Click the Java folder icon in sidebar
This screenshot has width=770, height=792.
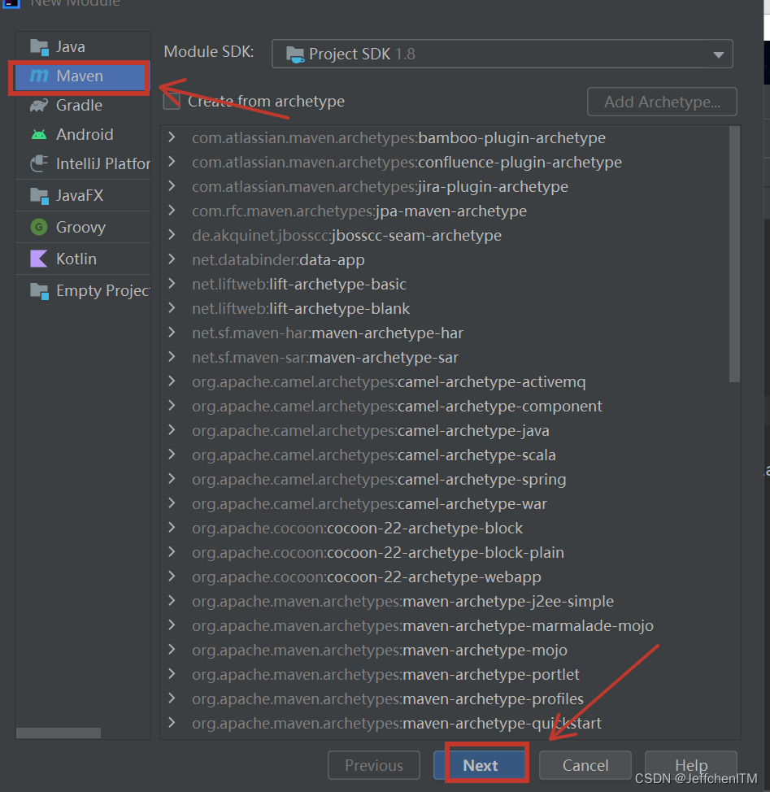pos(39,47)
